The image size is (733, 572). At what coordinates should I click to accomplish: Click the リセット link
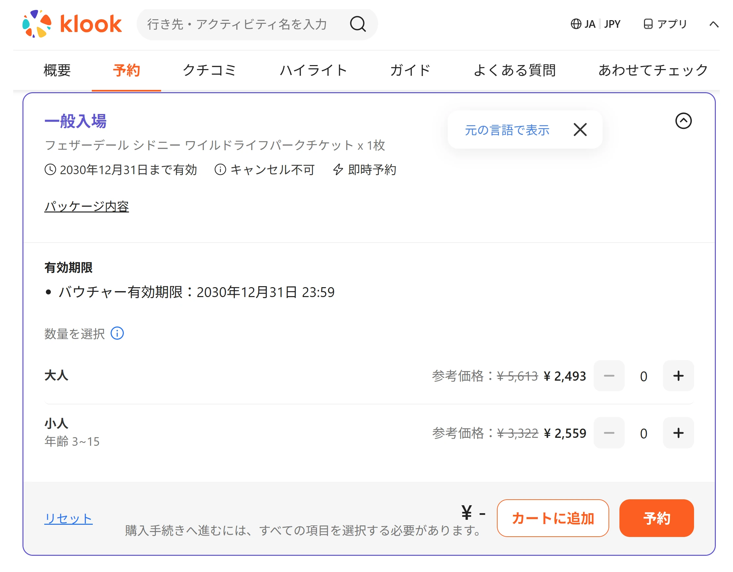pyautogui.click(x=68, y=519)
